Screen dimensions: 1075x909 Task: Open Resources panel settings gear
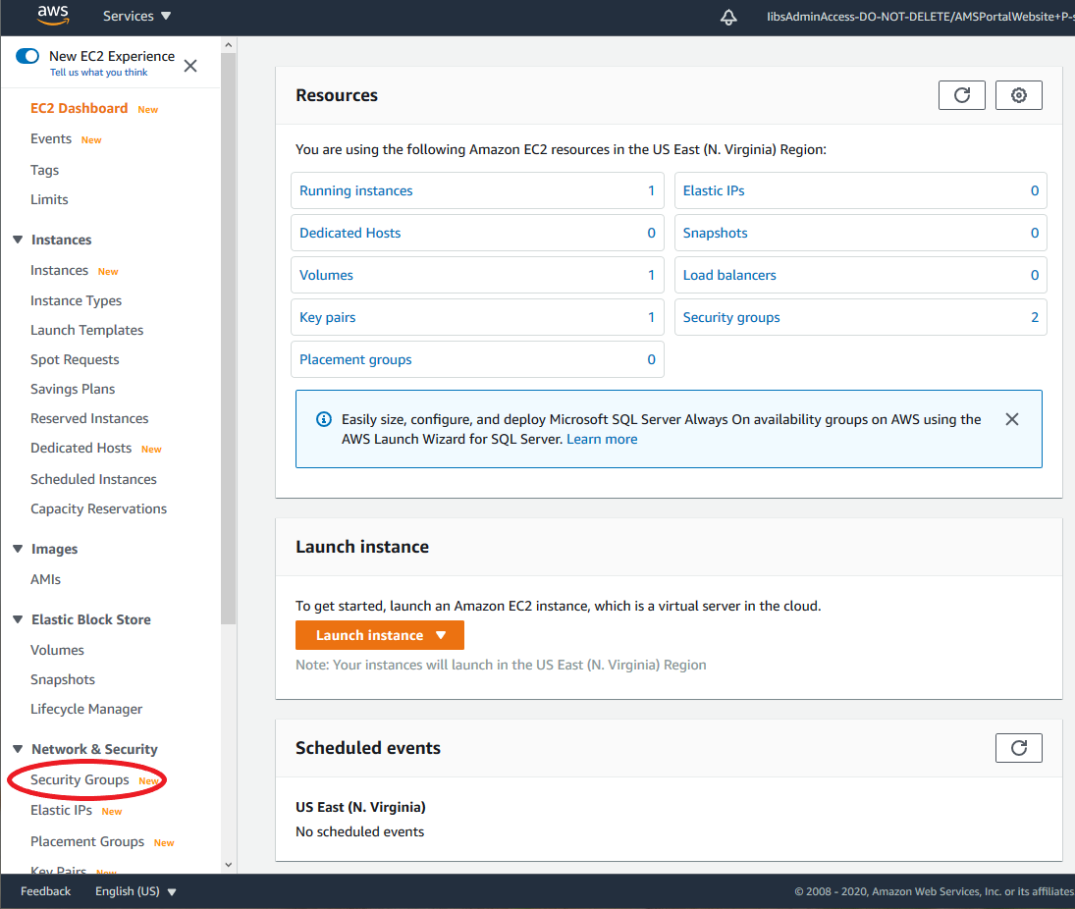(x=1018, y=95)
